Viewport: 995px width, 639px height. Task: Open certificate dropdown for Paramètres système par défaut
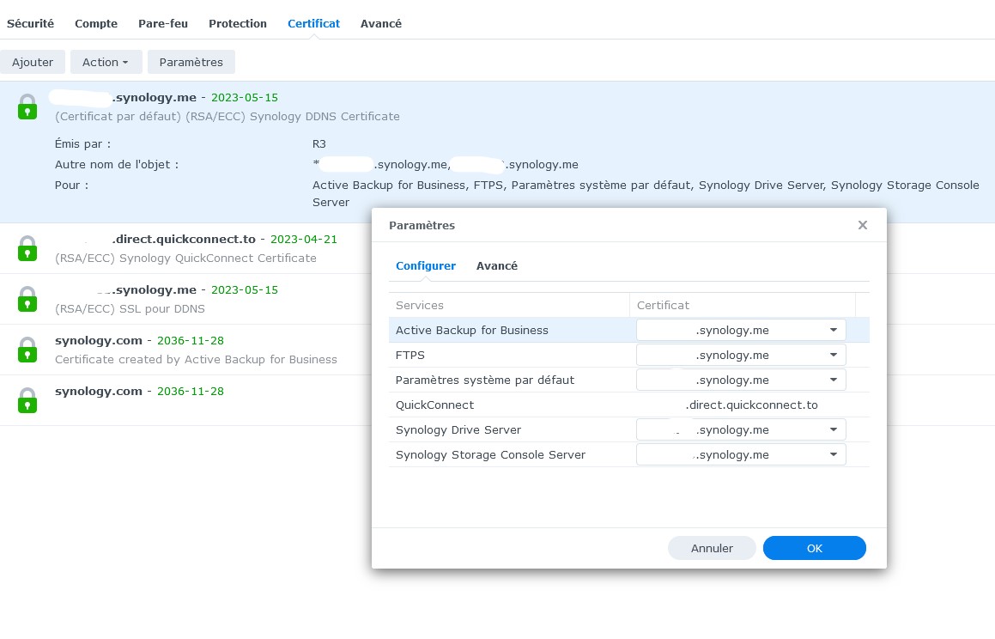[833, 380]
